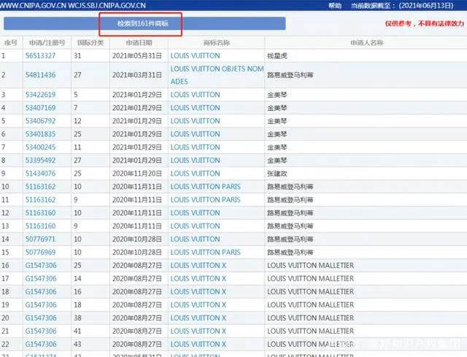The width and height of the screenshot is (467, 357).
Task: Open registration number 54811436
Action: 41,75
